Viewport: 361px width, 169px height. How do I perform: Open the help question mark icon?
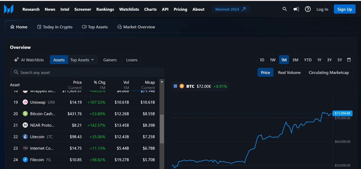pyautogui.click(x=308, y=9)
